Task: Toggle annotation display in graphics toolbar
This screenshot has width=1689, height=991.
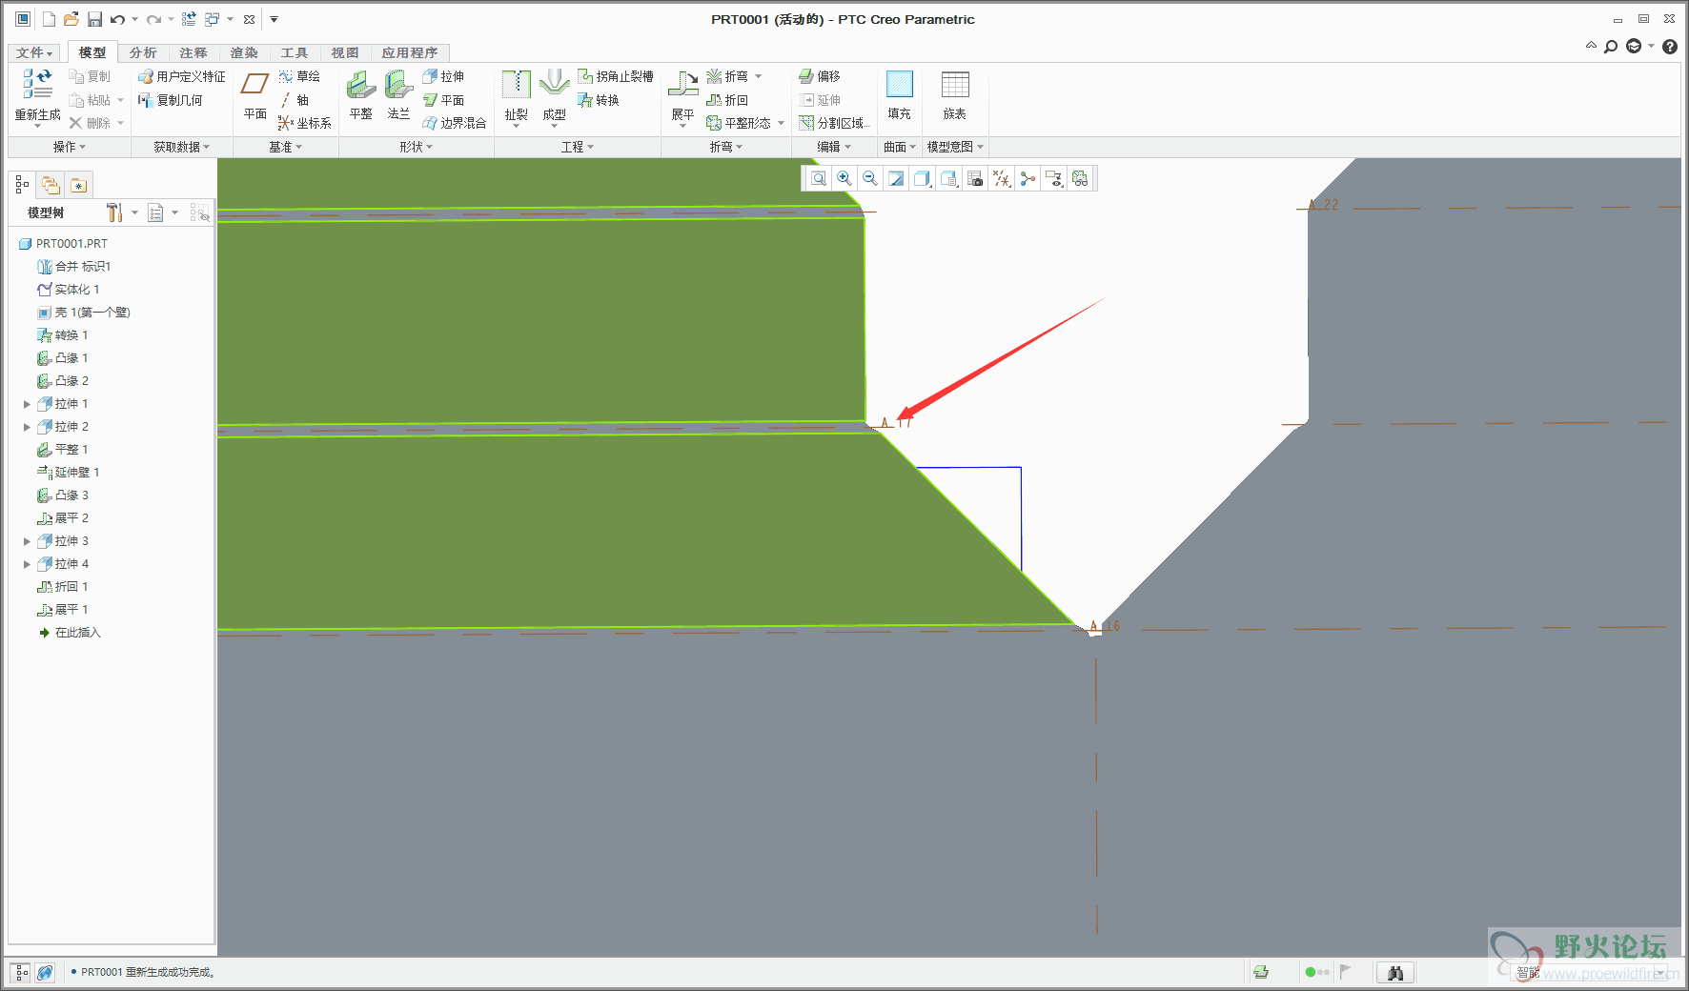Action: click(1054, 178)
